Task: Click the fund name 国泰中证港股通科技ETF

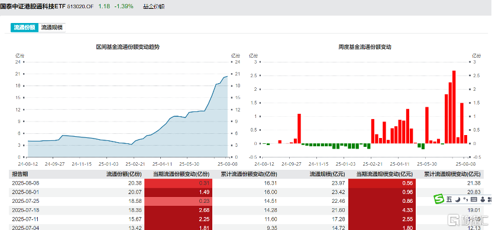Action: (x=33, y=6)
